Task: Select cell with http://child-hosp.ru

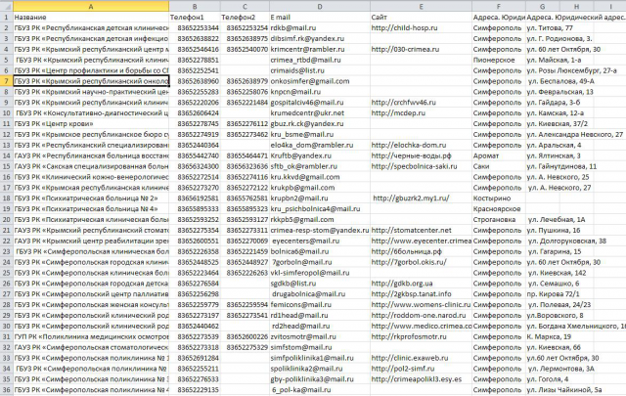Action: pyautogui.click(x=422, y=28)
